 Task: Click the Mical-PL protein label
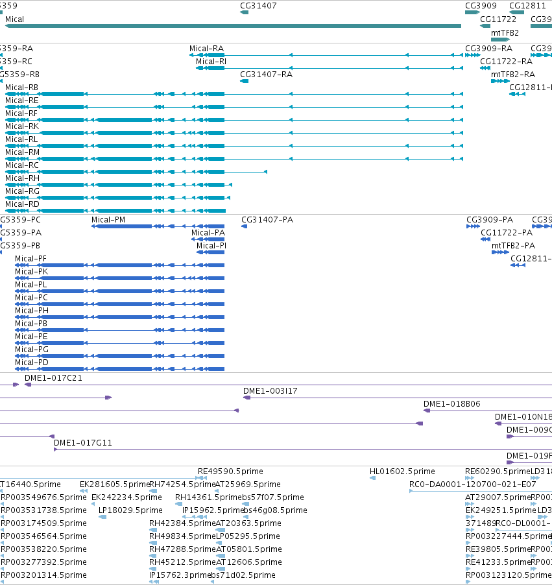click(x=30, y=285)
